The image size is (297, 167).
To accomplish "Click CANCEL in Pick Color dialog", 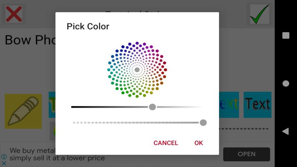I will 166,143.
